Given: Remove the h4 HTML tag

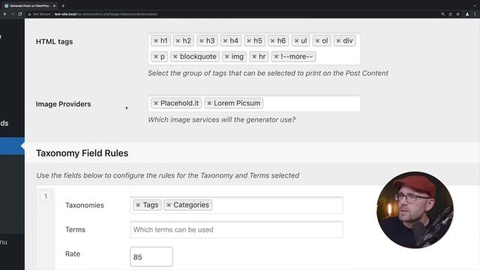Looking at the screenshot, I should pos(225,41).
